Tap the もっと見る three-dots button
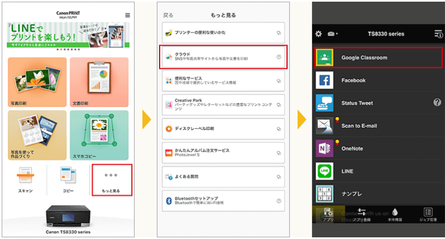445x239 pixels. pyautogui.click(x=112, y=180)
